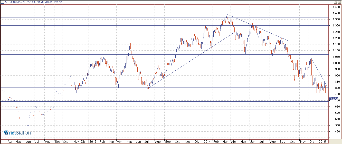342x144 pixels.
Task: Click the 2015 label on time axis
Action: pos(322,141)
